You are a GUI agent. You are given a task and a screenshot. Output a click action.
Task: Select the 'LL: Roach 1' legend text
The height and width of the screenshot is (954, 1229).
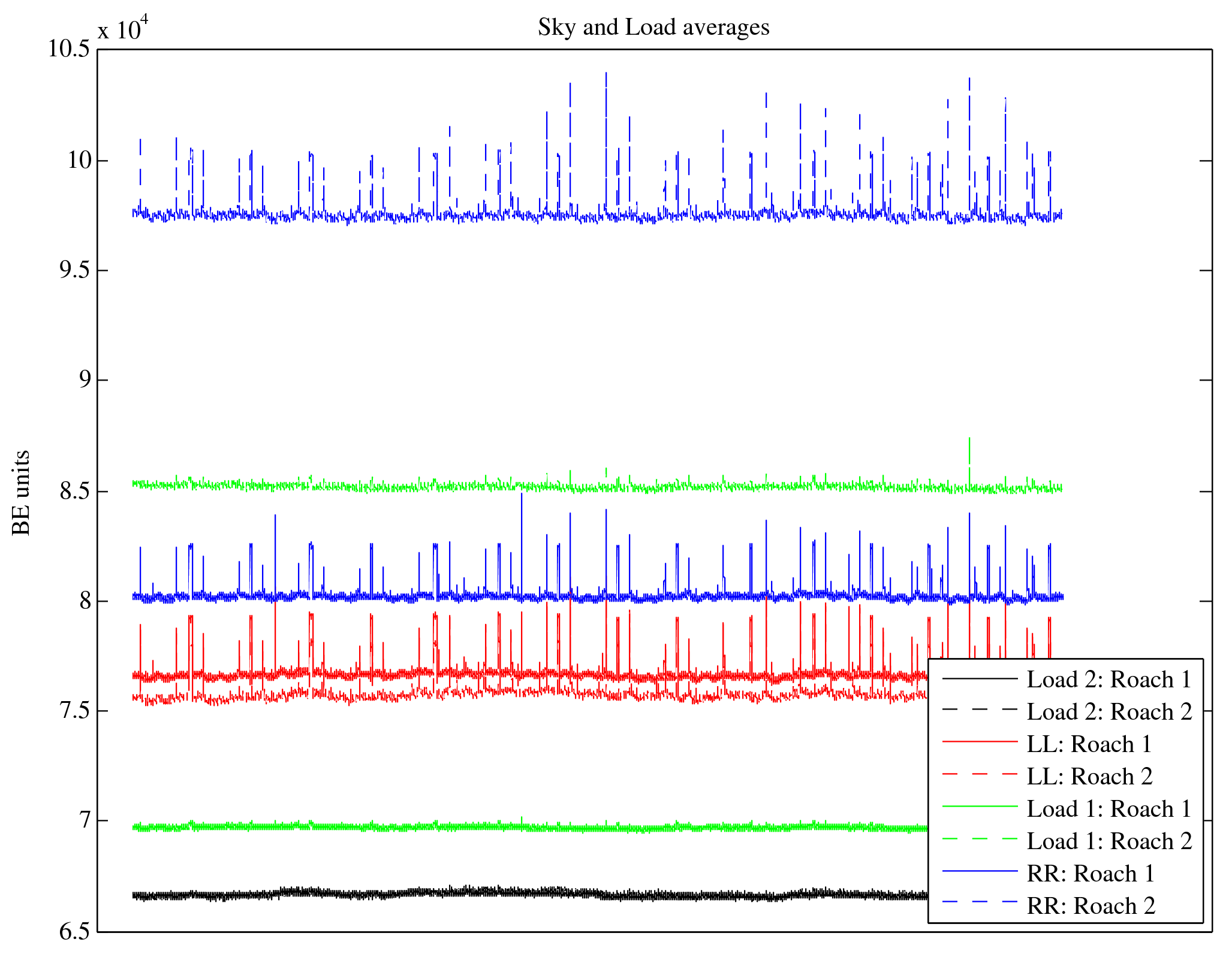(1089, 744)
